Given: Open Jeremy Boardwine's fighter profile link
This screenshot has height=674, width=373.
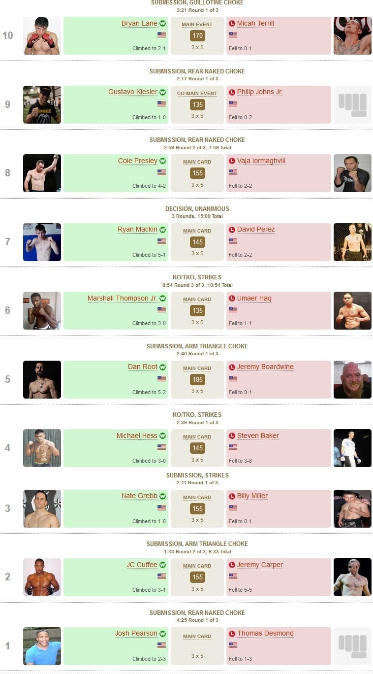Looking at the screenshot, I should tap(265, 367).
